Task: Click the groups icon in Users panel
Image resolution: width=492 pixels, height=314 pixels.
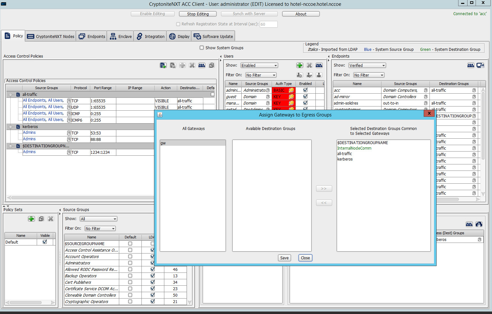Action: (x=319, y=65)
